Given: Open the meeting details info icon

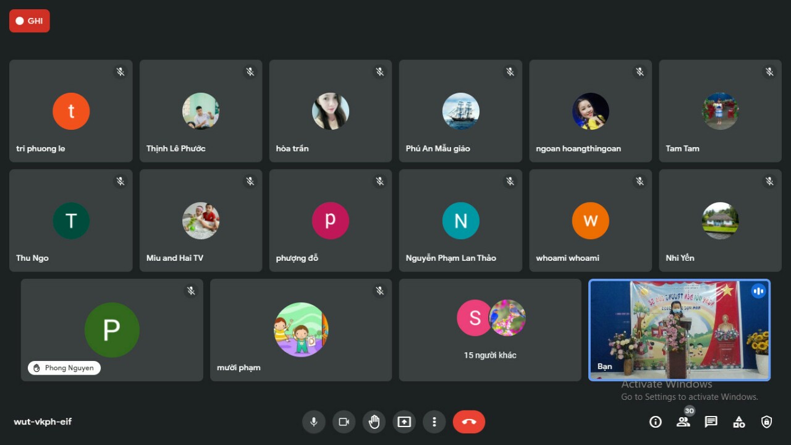Looking at the screenshot, I should (656, 422).
